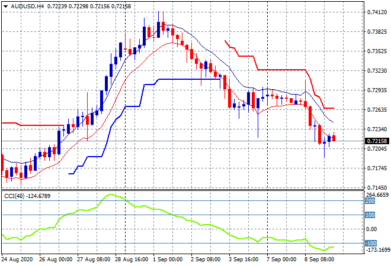Click the 200 level marker on CCI scale
The height and width of the screenshot is (266, 391).
[x=370, y=201]
